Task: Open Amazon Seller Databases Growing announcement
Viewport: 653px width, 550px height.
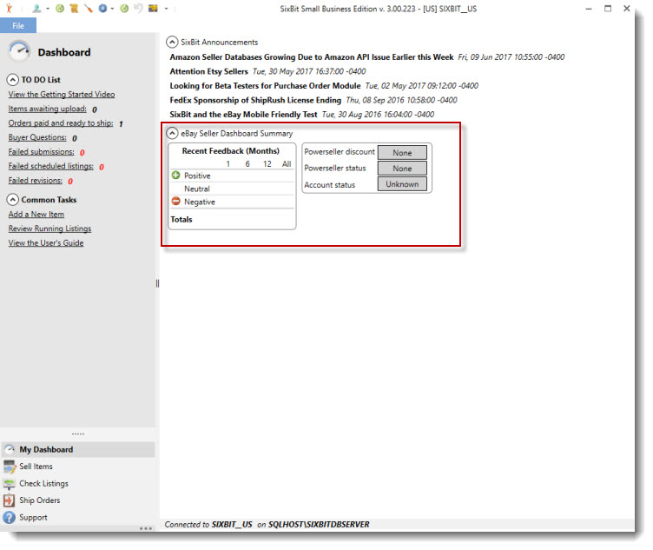Action: [x=312, y=57]
